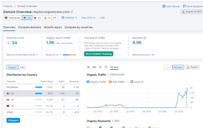203x129 pixels.
Task: Click the CA flag in country table
Action: [x=8, y=100]
